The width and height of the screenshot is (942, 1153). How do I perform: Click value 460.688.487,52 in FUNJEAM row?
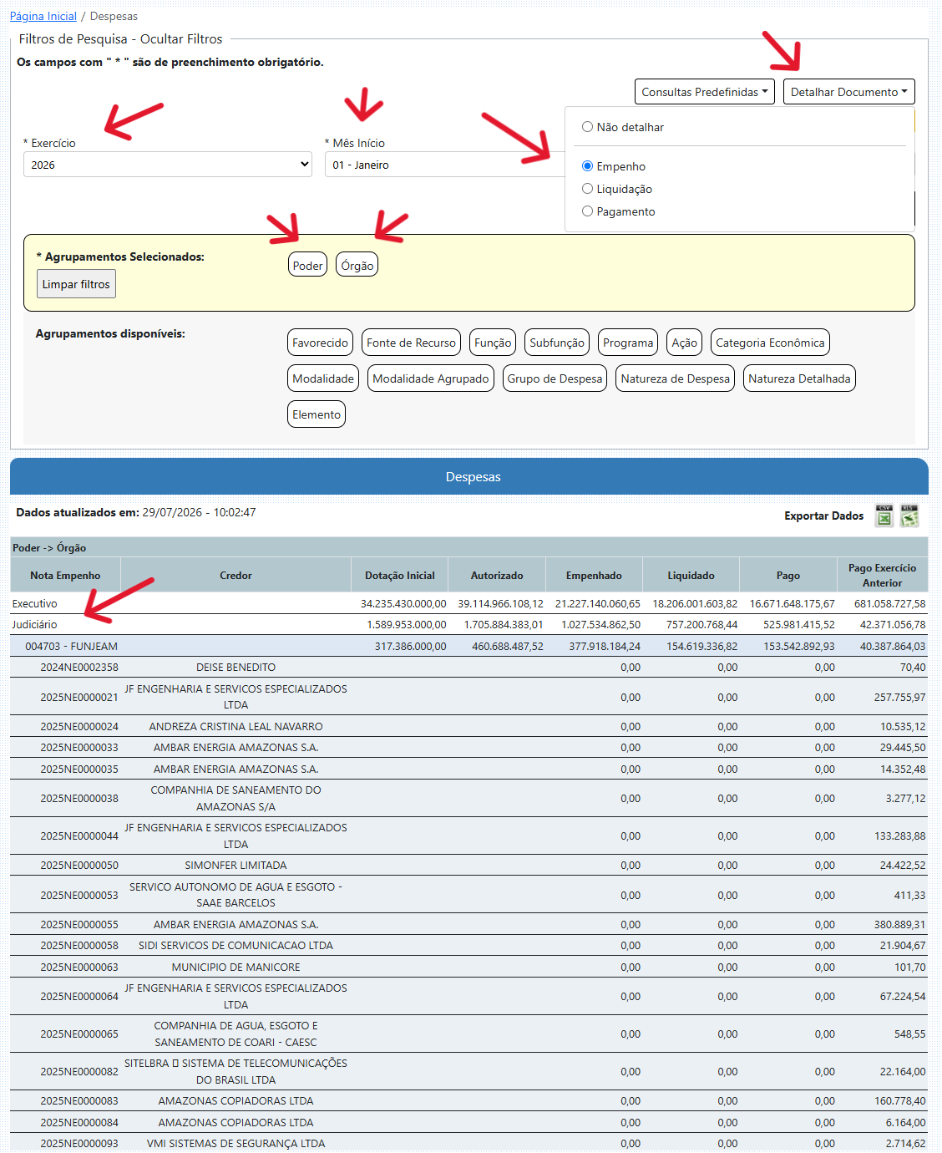click(x=507, y=646)
